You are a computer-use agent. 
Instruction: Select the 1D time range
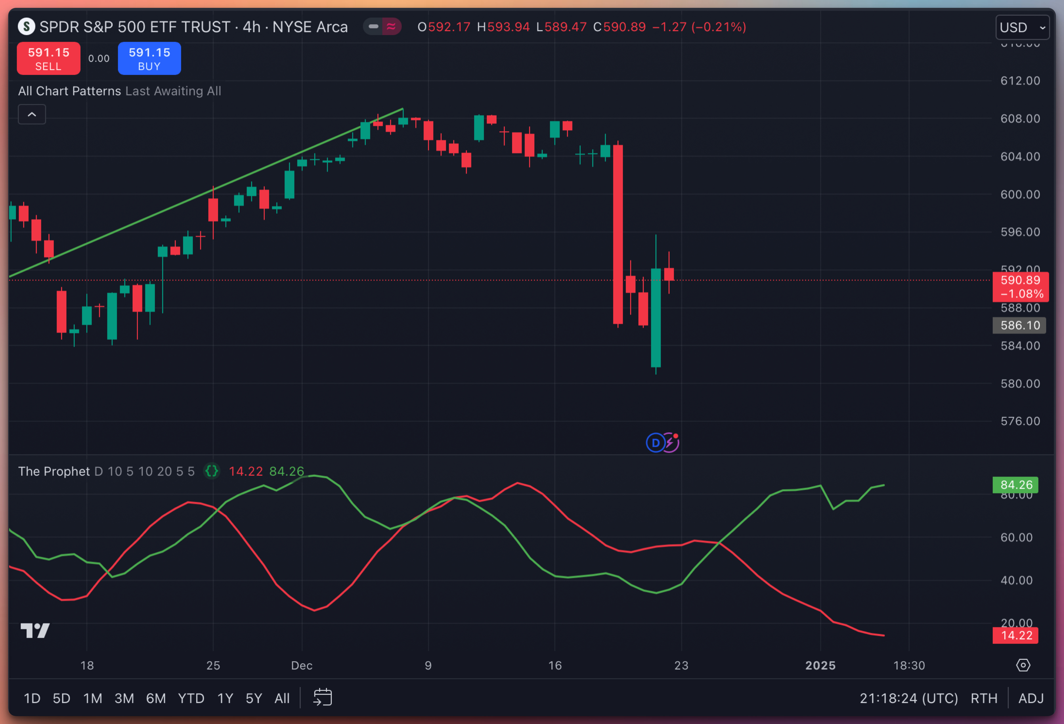[x=32, y=698]
